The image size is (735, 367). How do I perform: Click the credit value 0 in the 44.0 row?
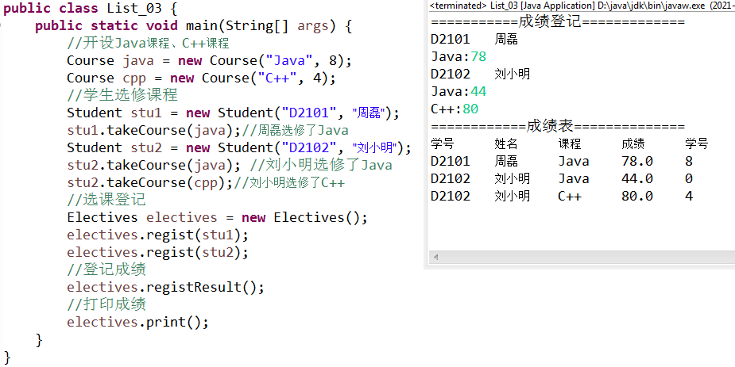pos(689,178)
